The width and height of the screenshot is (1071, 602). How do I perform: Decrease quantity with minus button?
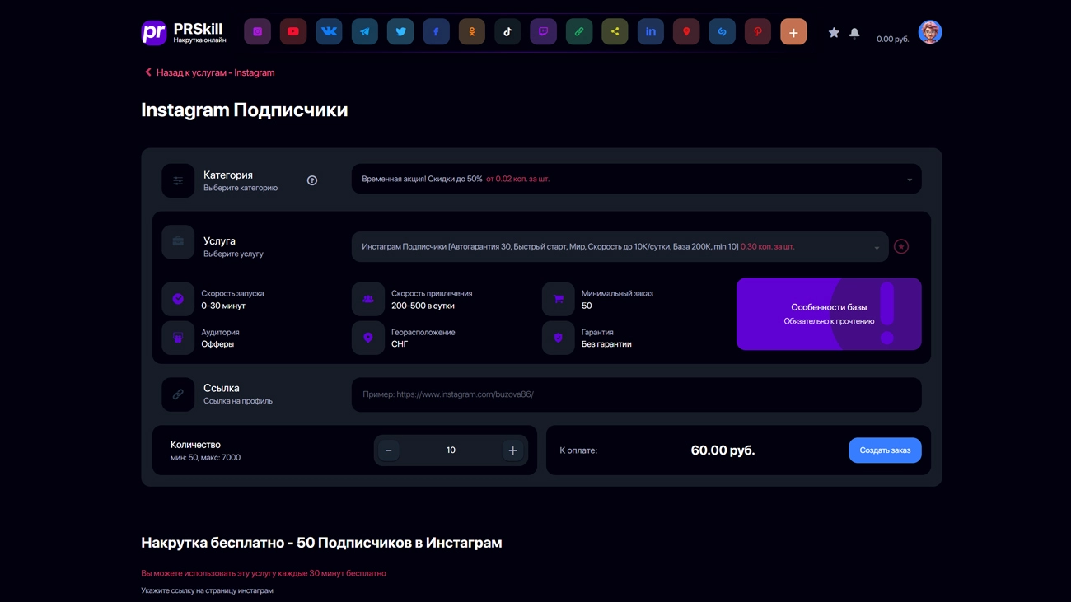coord(389,450)
